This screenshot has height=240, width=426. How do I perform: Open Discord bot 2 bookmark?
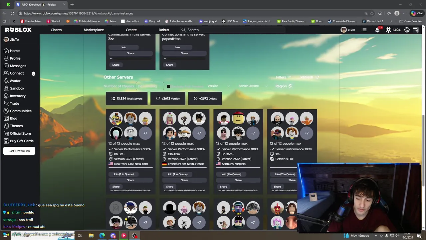click(x=372, y=21)
